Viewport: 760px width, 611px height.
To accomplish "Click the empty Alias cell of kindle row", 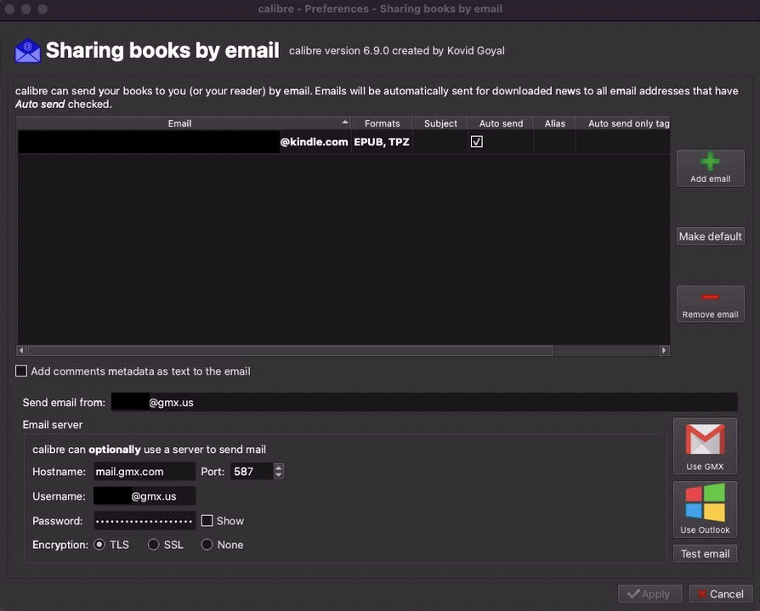I will 554,142.
